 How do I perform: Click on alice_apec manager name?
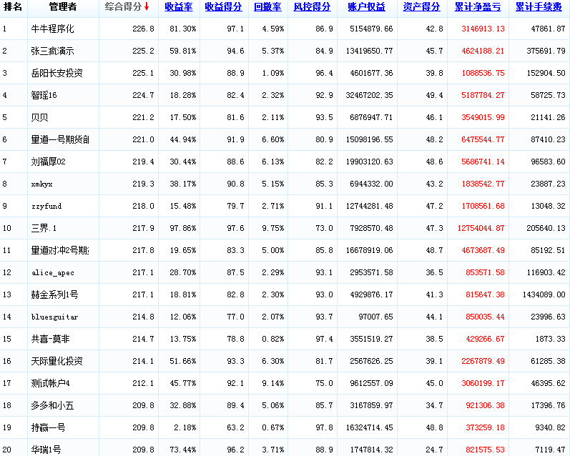(53, 273)
